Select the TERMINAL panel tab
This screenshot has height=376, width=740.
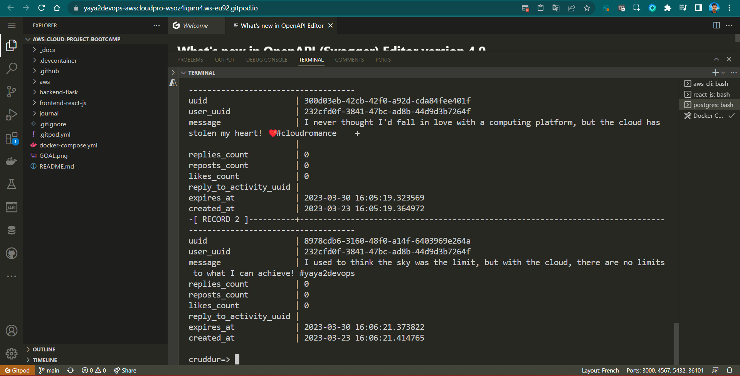[x=311, y=60]
